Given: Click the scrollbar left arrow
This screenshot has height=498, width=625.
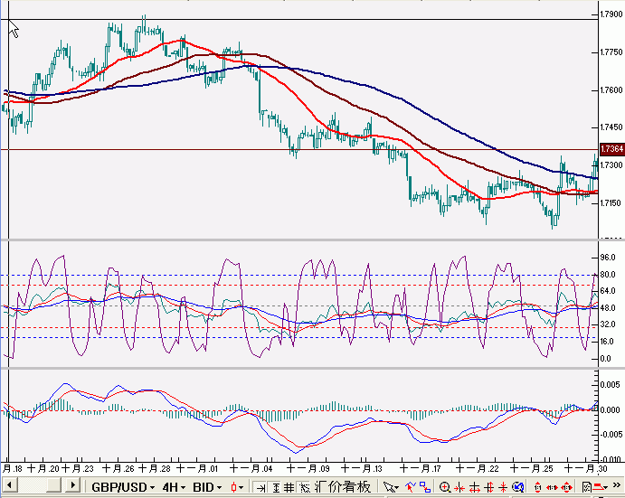Looking at the screenshot, I should pos(9,485).
